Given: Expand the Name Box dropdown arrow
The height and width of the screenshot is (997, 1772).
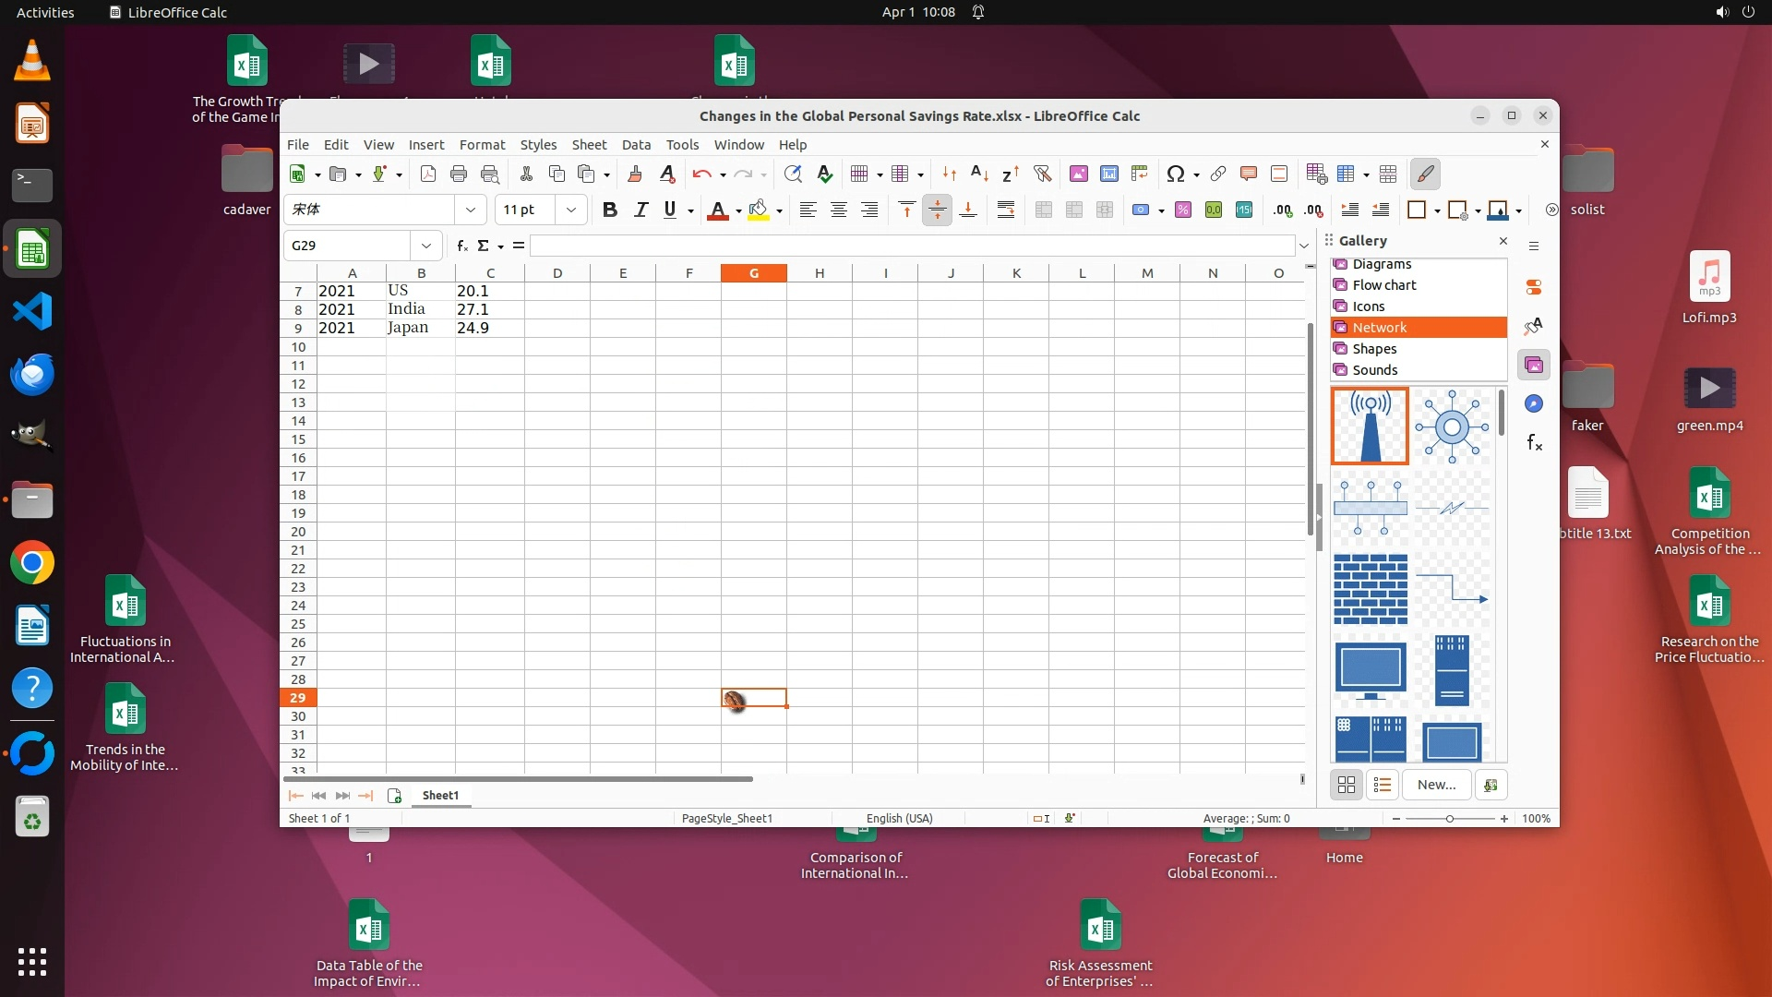Looking at the screenshot, I should click(x=425, y=246).
